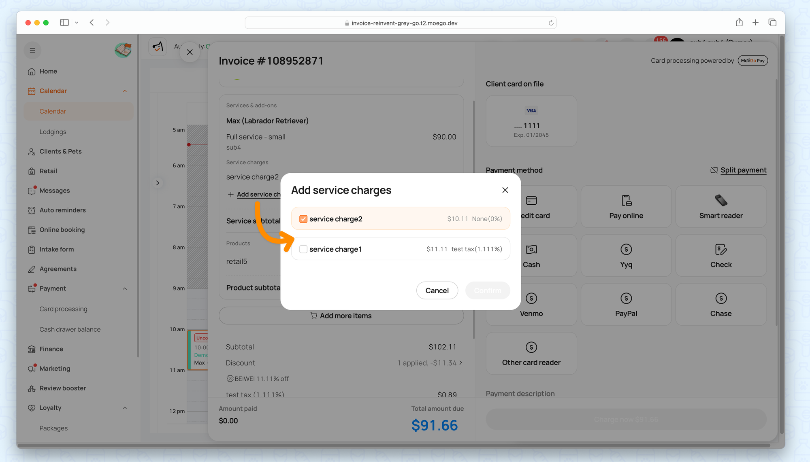
Task: Collapse the Calendar sidebar section
Action: (125, 91)
